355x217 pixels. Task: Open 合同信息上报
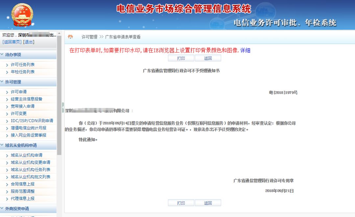click(23, 184)
